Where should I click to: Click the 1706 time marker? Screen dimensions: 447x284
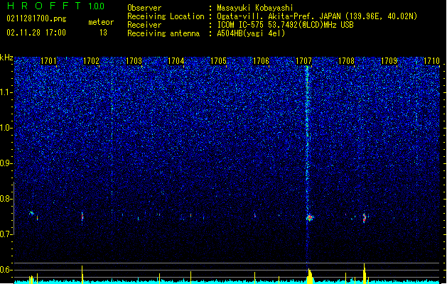(x=261, y=61)
